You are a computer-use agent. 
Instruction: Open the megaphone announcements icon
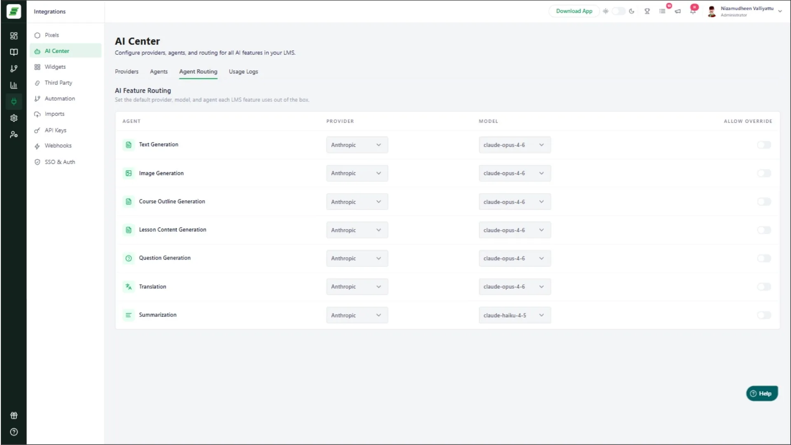click(678, 11)
